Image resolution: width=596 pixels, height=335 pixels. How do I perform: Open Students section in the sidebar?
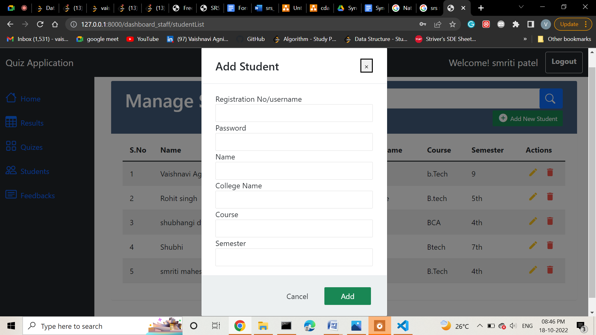click(x=27, y=171)
